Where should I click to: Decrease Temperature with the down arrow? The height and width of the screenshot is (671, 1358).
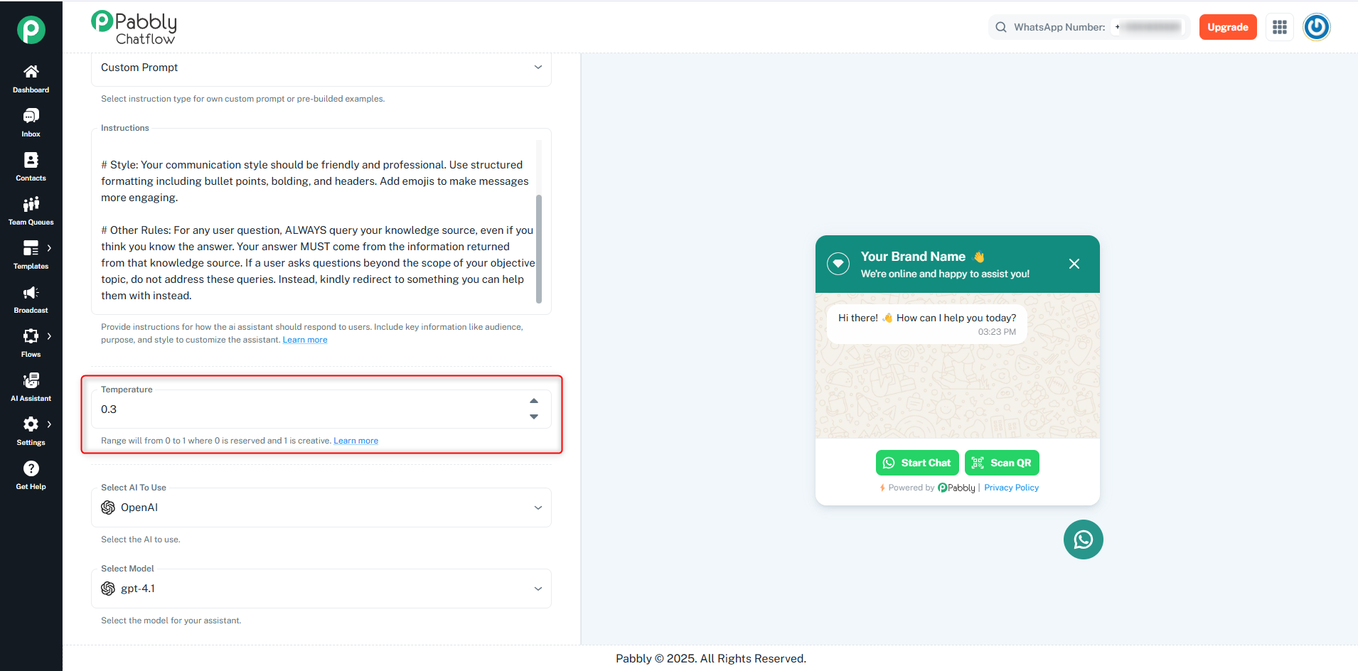pyautogui.click(x=534, y=417)
